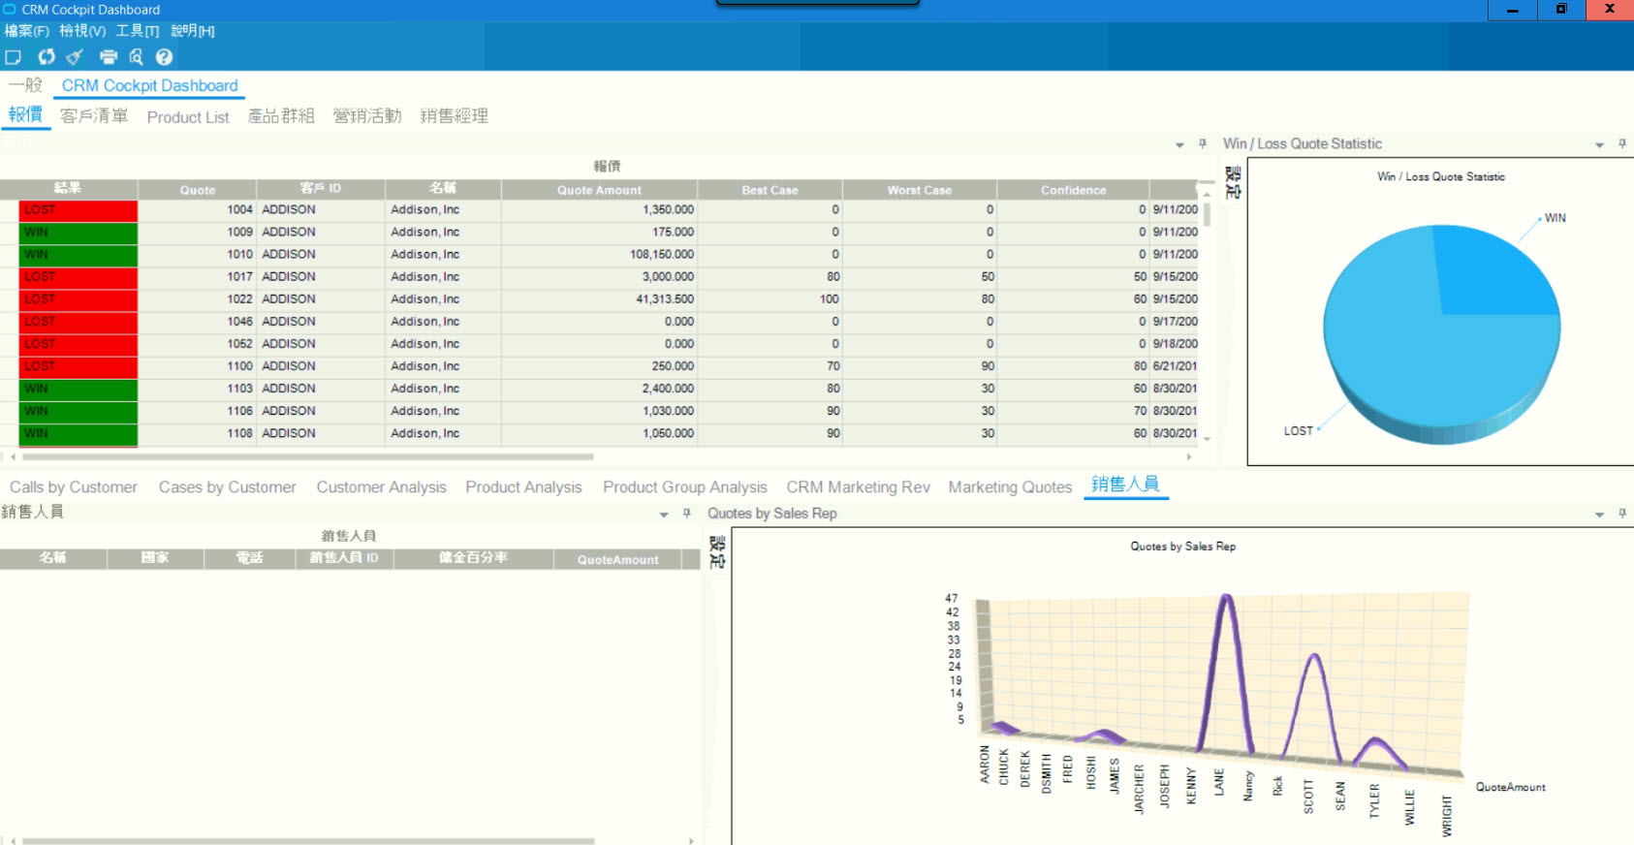Open the 銷售人員 panel dropdown arrow
Image resolution: width=1634 pixels, height=845 pixels.
click(664, 515)
